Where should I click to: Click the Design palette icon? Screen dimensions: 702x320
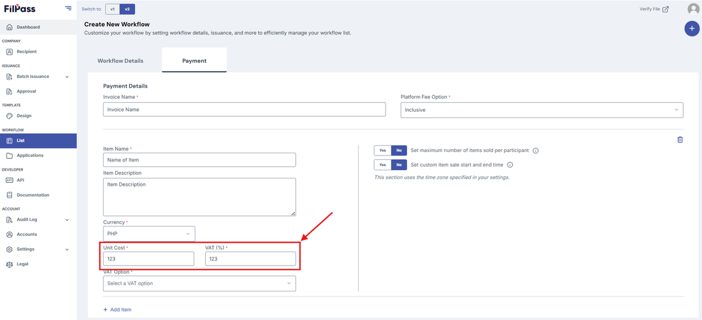[x=9, y=116]
